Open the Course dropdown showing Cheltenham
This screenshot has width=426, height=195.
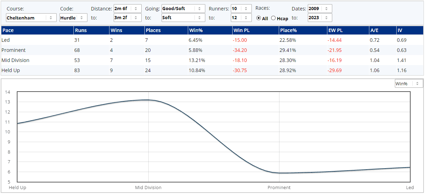31,18
